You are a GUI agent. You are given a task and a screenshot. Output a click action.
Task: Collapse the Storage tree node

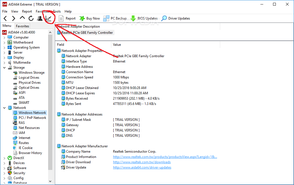4,68
